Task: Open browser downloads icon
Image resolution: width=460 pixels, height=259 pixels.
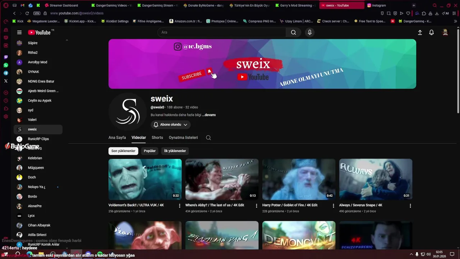Action: coord(437,13)
